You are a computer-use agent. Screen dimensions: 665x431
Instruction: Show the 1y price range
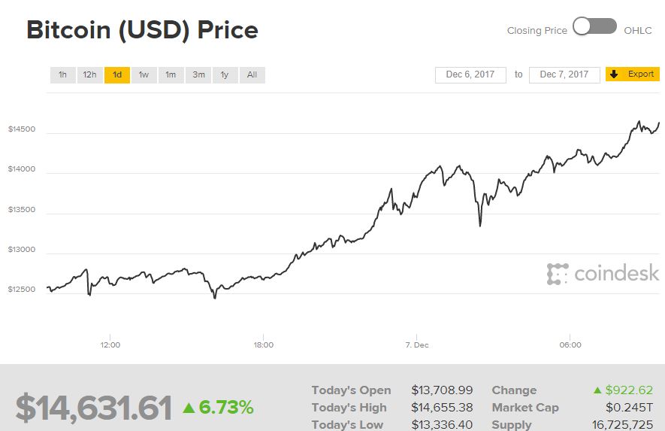click(x=224, y=74)
